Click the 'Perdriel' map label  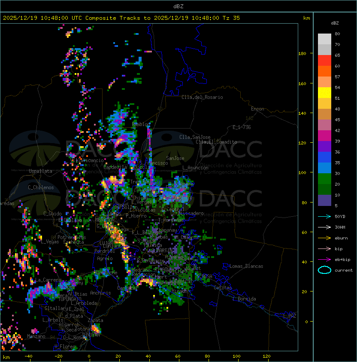coord(104,251)
